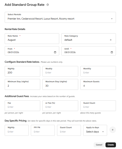Click the or Fee (%) field
Image resolution: width=122 pixels, height=149 pixels.
pos(60,106)
